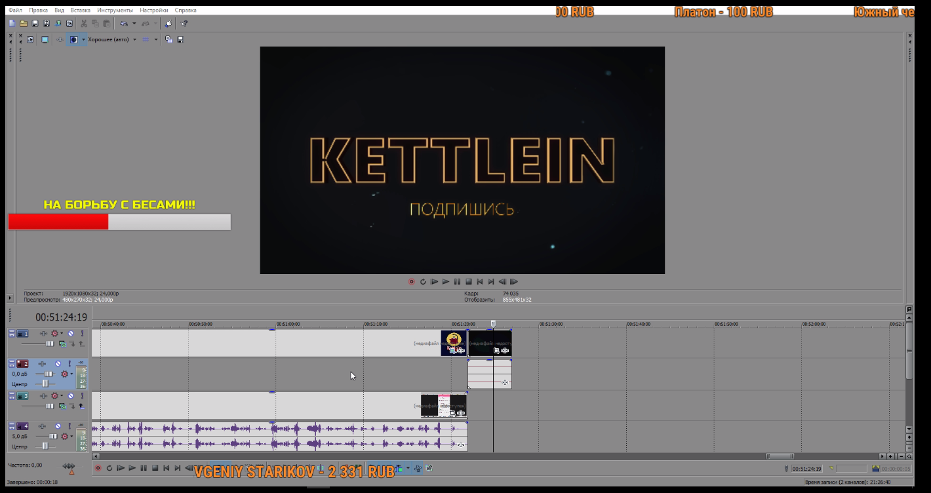The image size is (931, 493).
Task: Save preview snapshot to file icon
Action: coord(180,39)
